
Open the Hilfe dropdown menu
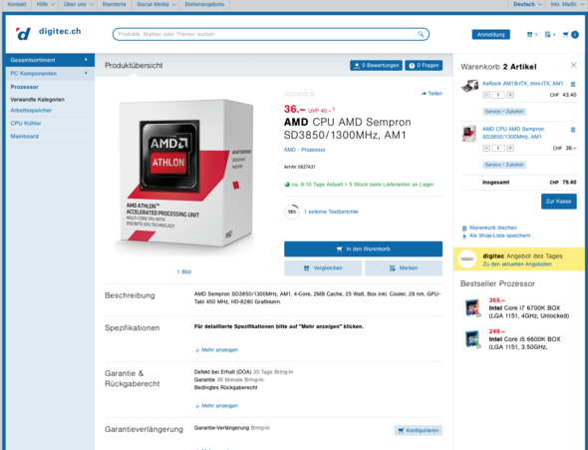tap(46, 5)
